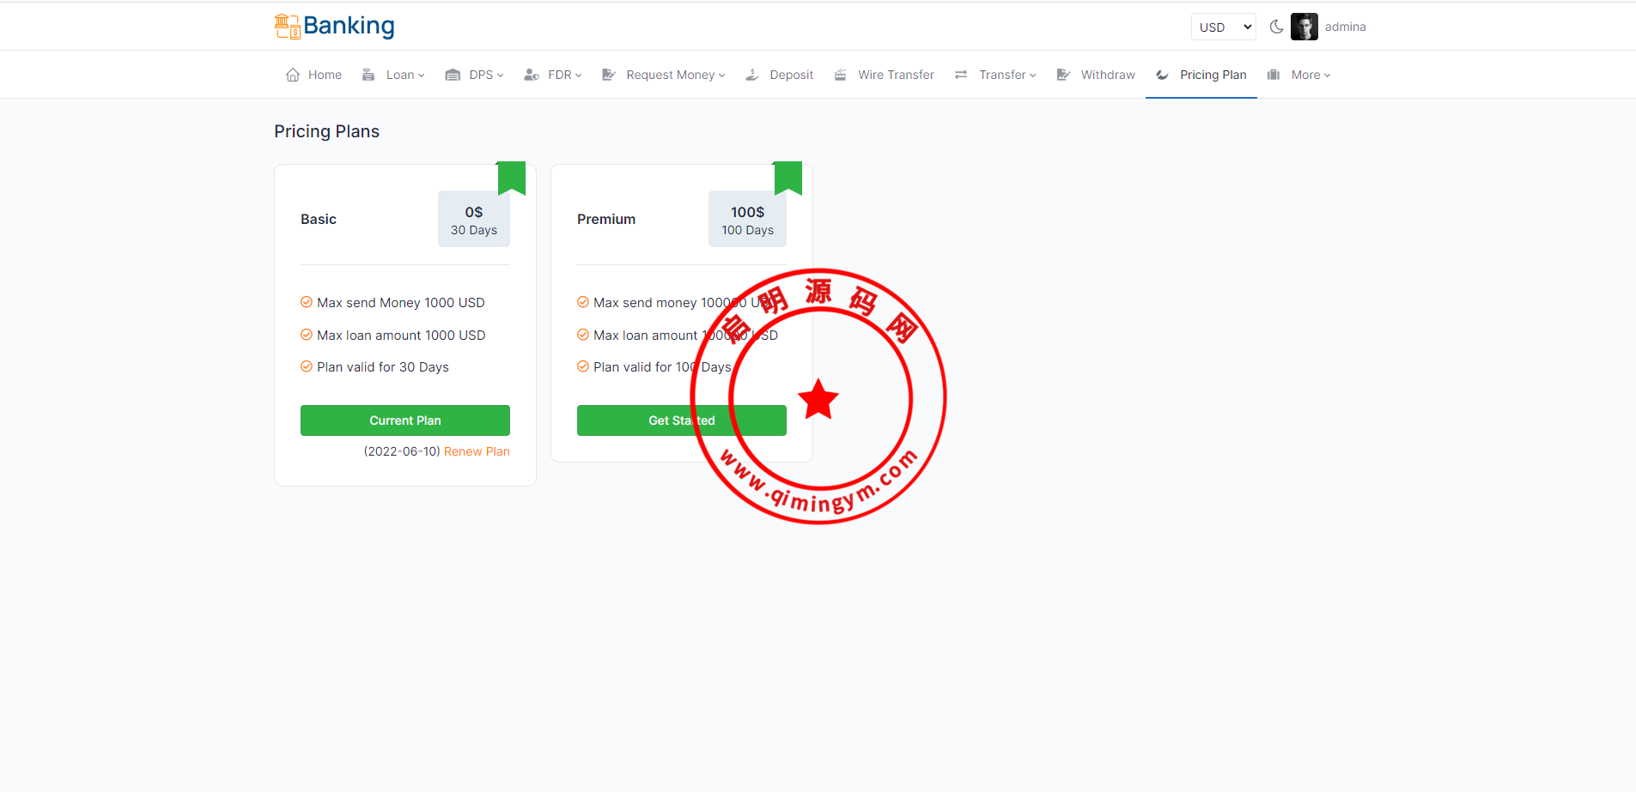
Task: Expand the FDR dropdown menu
Action: pos(564,75)
